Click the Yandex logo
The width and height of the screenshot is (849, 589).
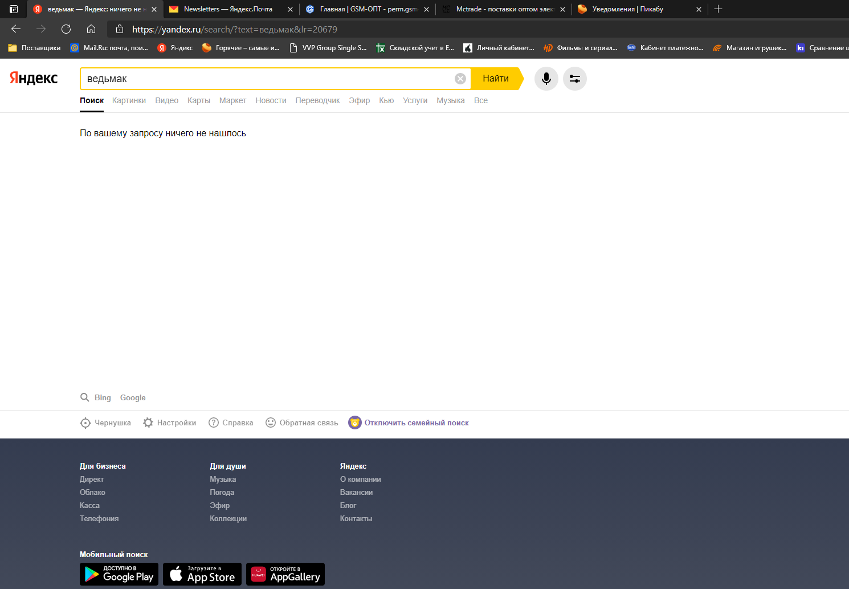click(x=34, y=78)
